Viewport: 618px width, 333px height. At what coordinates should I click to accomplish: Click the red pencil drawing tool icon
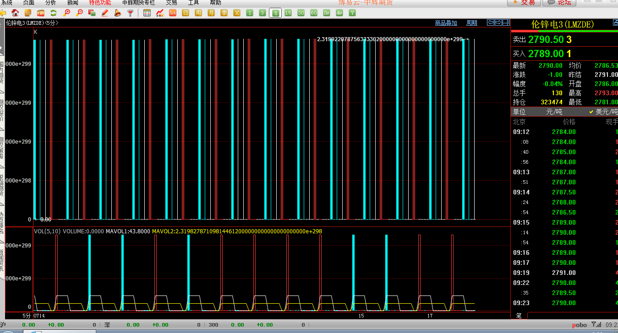(105, 13)
